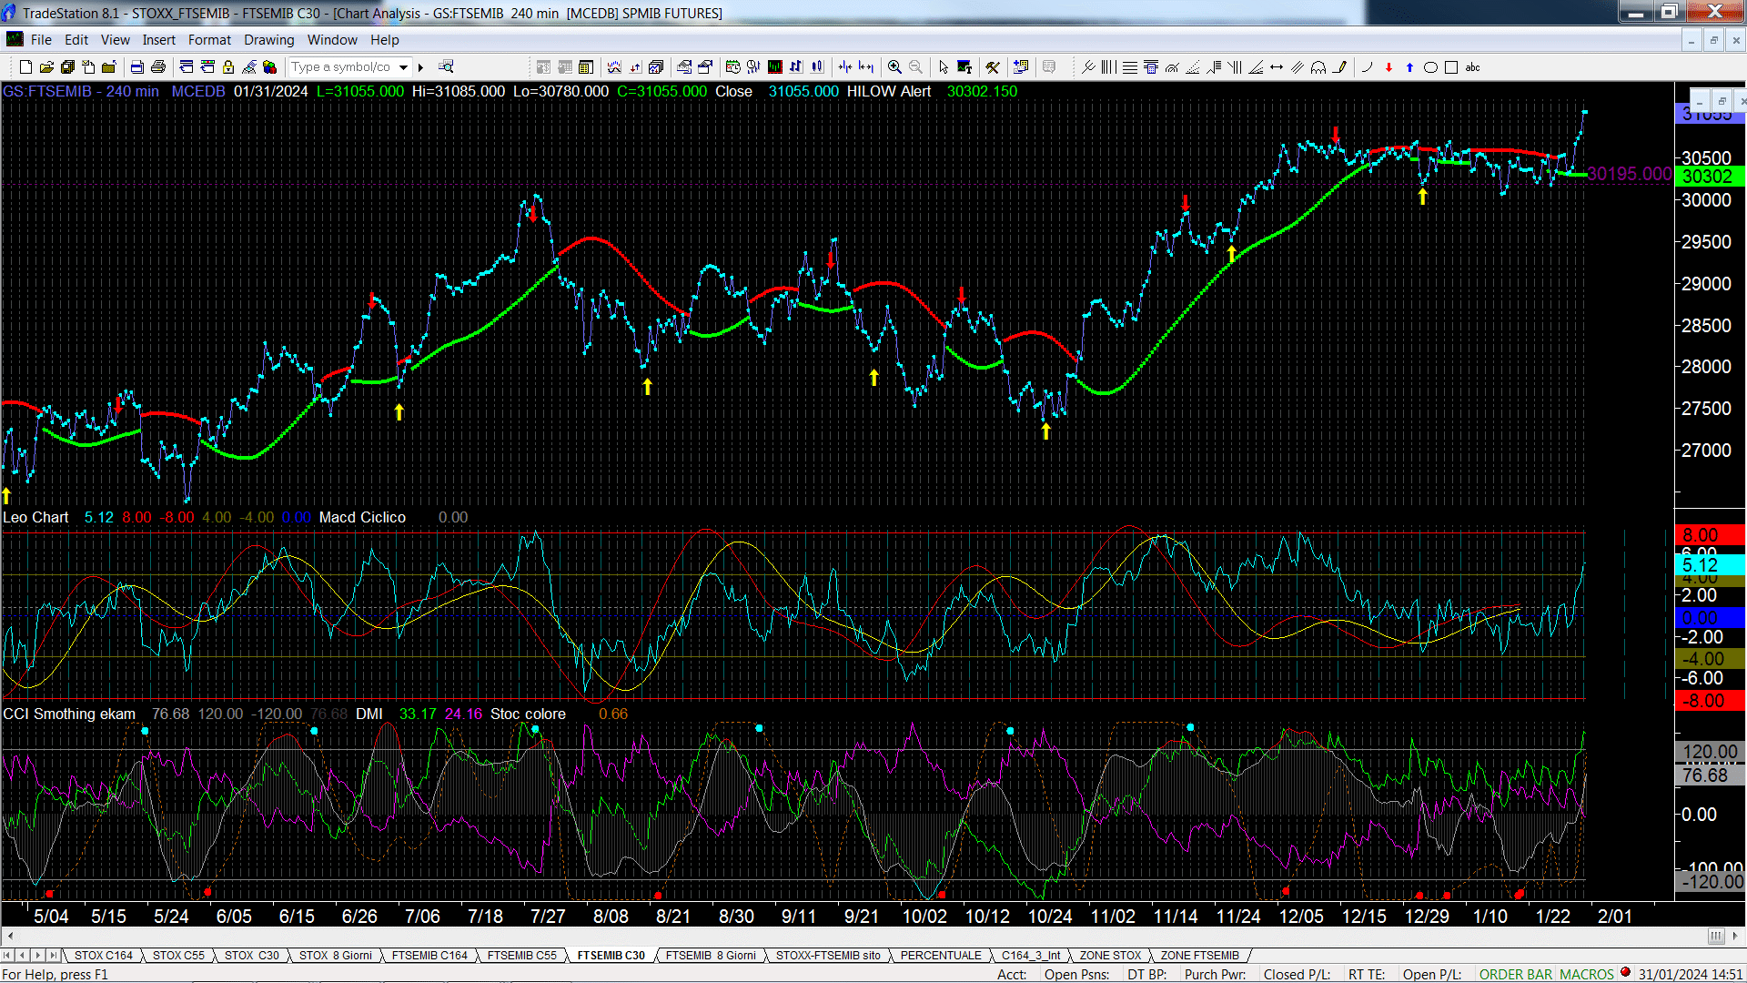The image size is (1747, 983).
Task: Switch to the STOX C164 workspace tab
Action: click(x=103, y=956)
